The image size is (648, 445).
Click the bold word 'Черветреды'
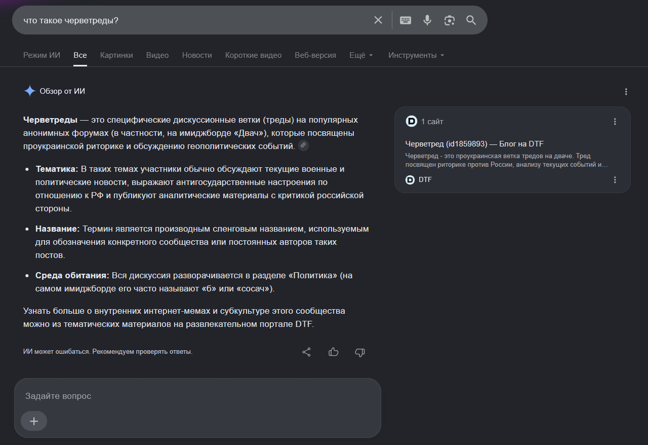(x=50, y=120)
